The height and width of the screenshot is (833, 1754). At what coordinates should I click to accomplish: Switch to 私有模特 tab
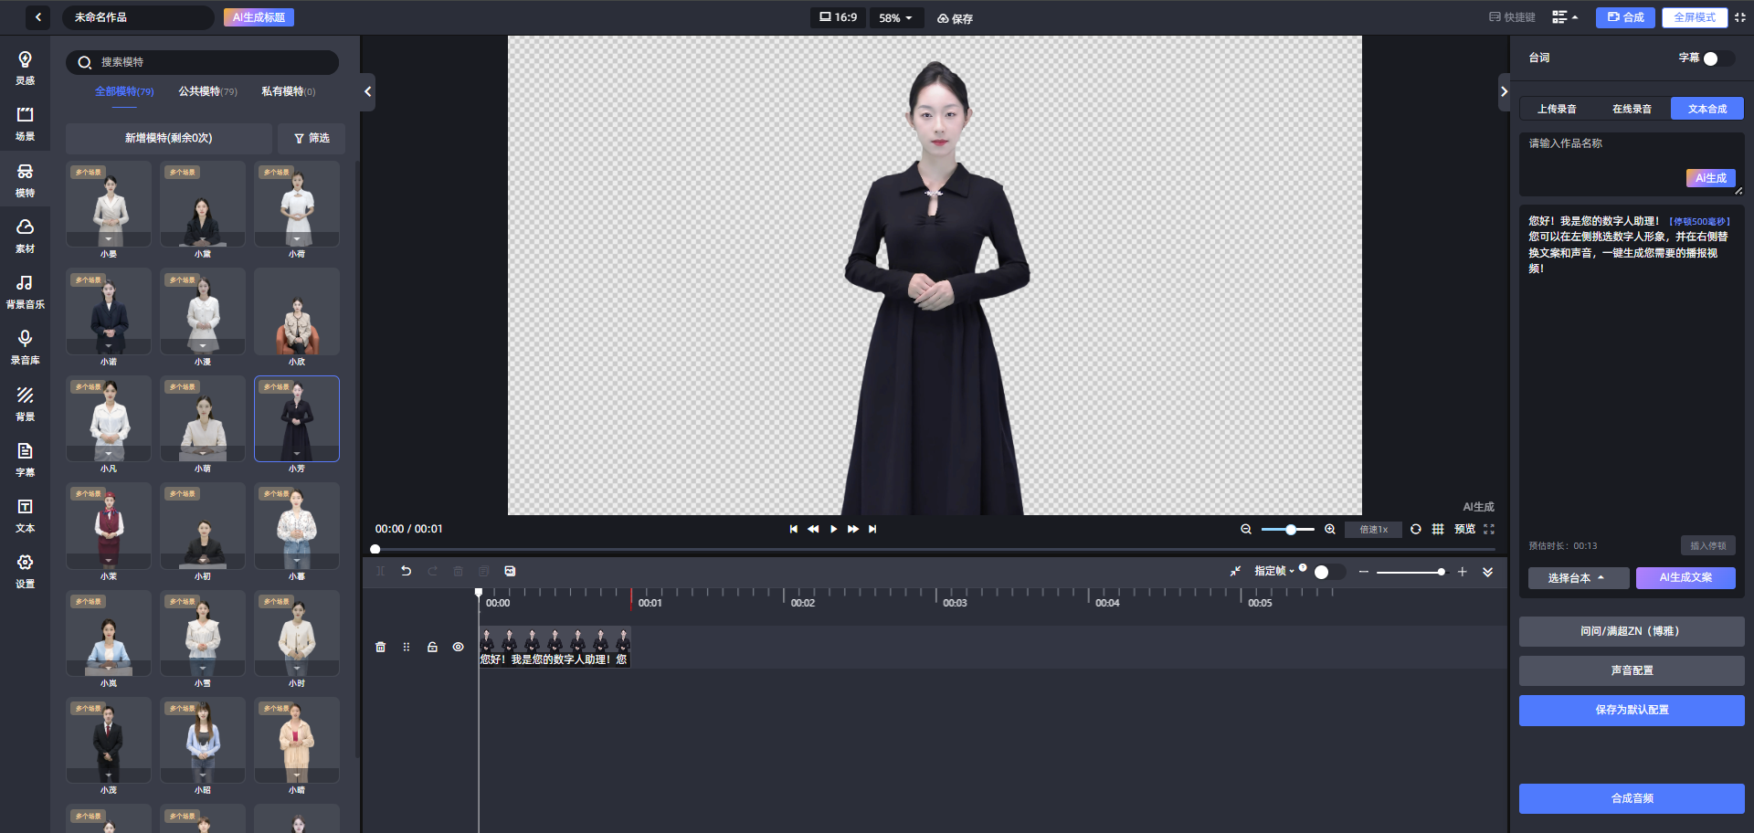(x=289, y=91)
